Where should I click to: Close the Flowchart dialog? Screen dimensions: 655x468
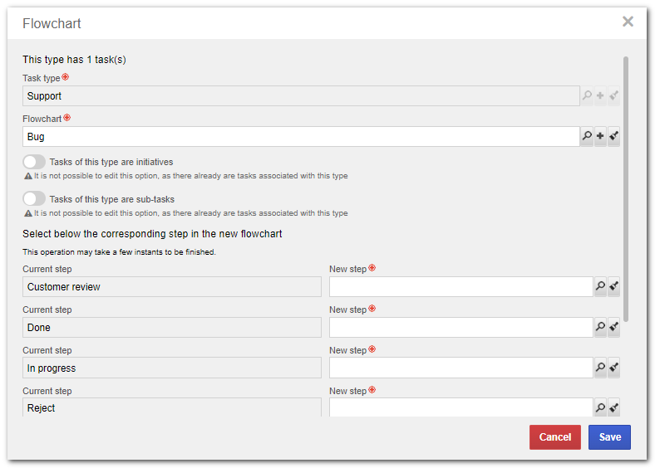[x=628, y=22]
